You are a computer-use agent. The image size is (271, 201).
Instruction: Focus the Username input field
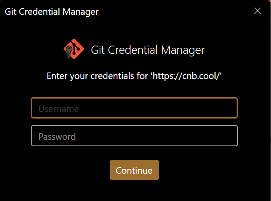click(134, 108)
